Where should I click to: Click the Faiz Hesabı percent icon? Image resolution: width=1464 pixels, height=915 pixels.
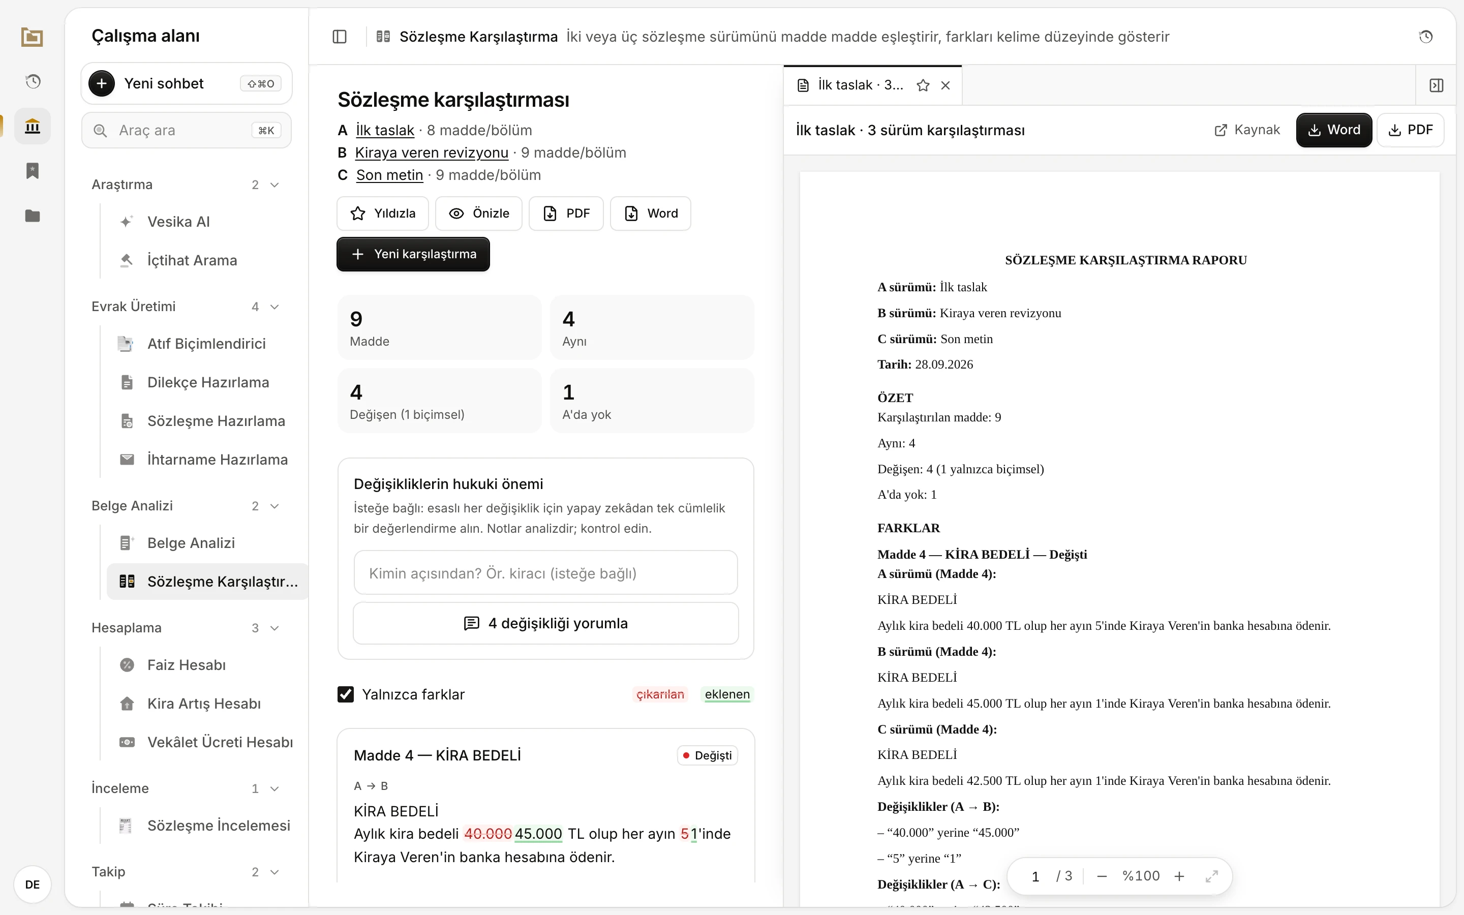pos(127,665)
